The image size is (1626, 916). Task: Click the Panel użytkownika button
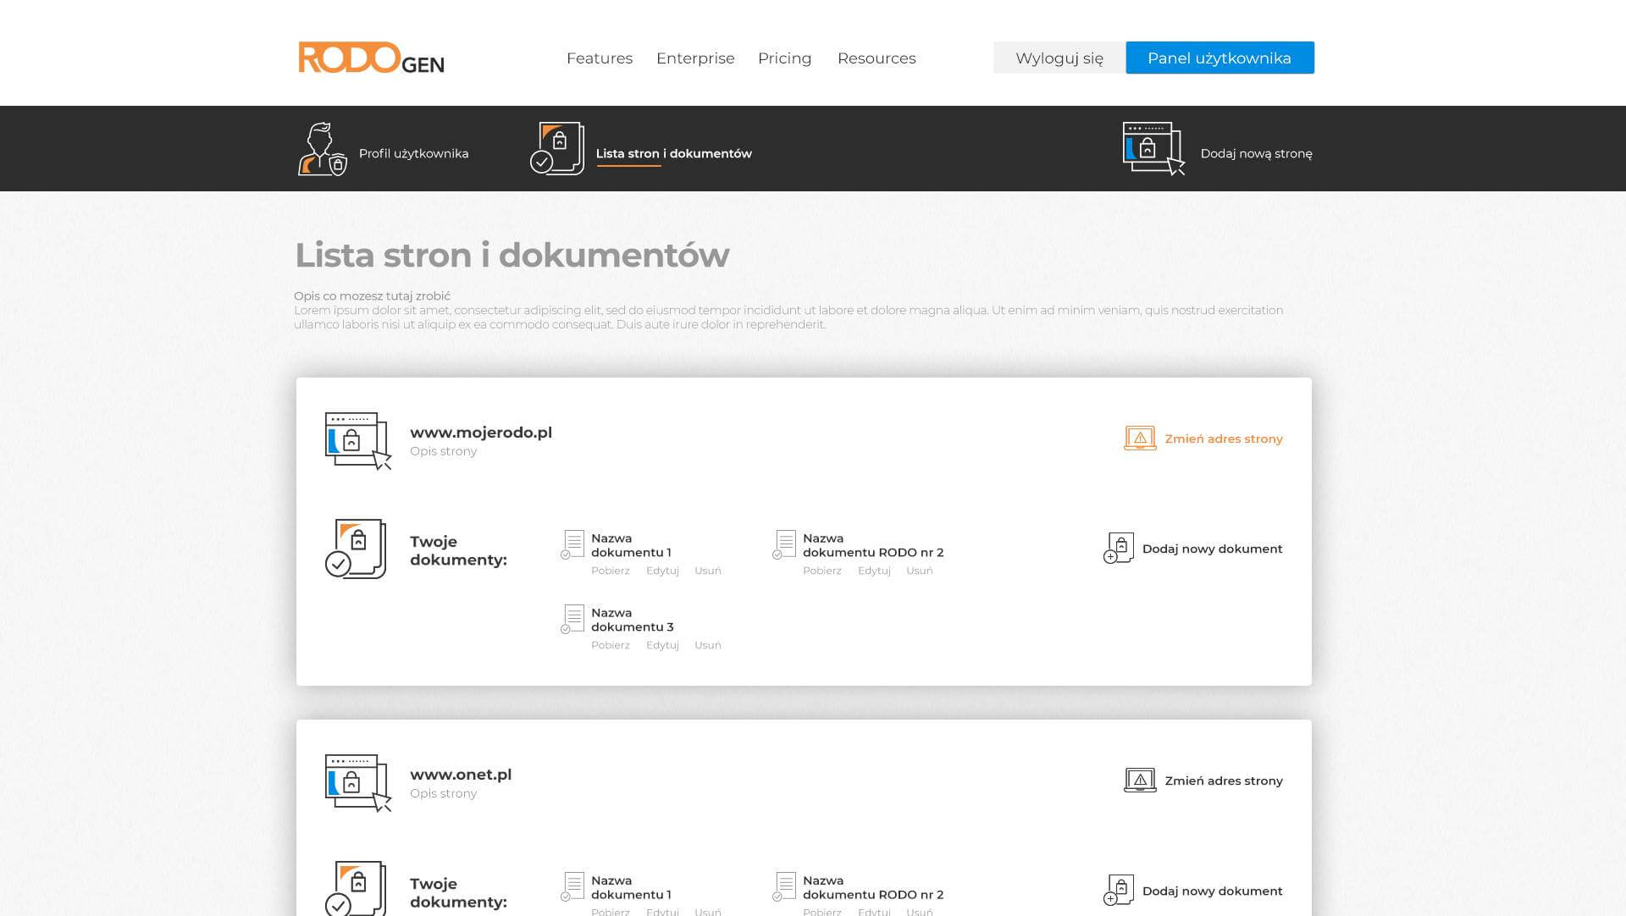[1219, 58]
